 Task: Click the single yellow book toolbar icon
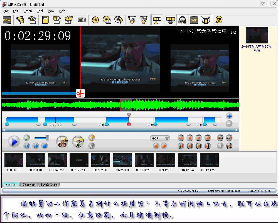click(45, 20)
